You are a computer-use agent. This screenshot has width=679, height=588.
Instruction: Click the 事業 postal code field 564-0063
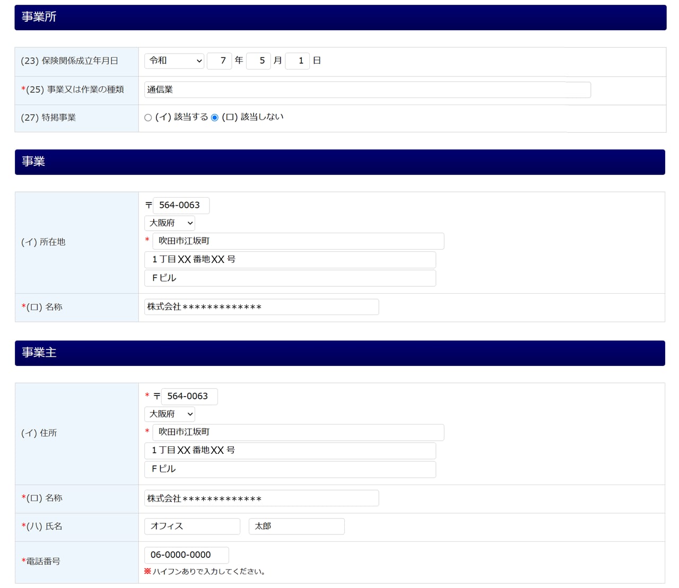pyautogui.click(x=181, y=205)
